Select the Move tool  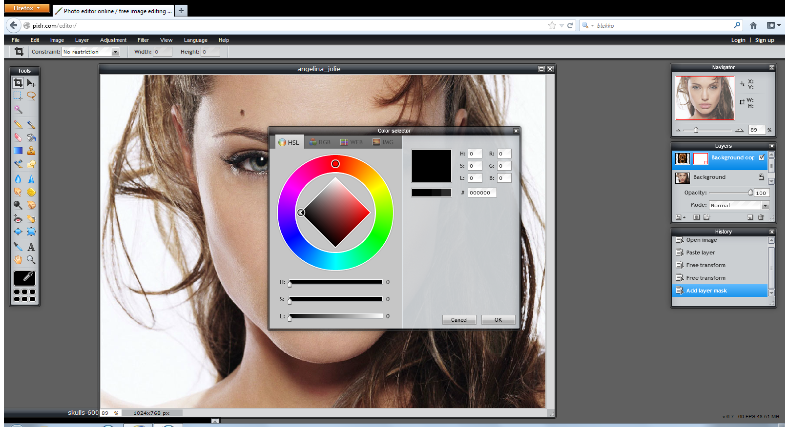coord(31,83)
